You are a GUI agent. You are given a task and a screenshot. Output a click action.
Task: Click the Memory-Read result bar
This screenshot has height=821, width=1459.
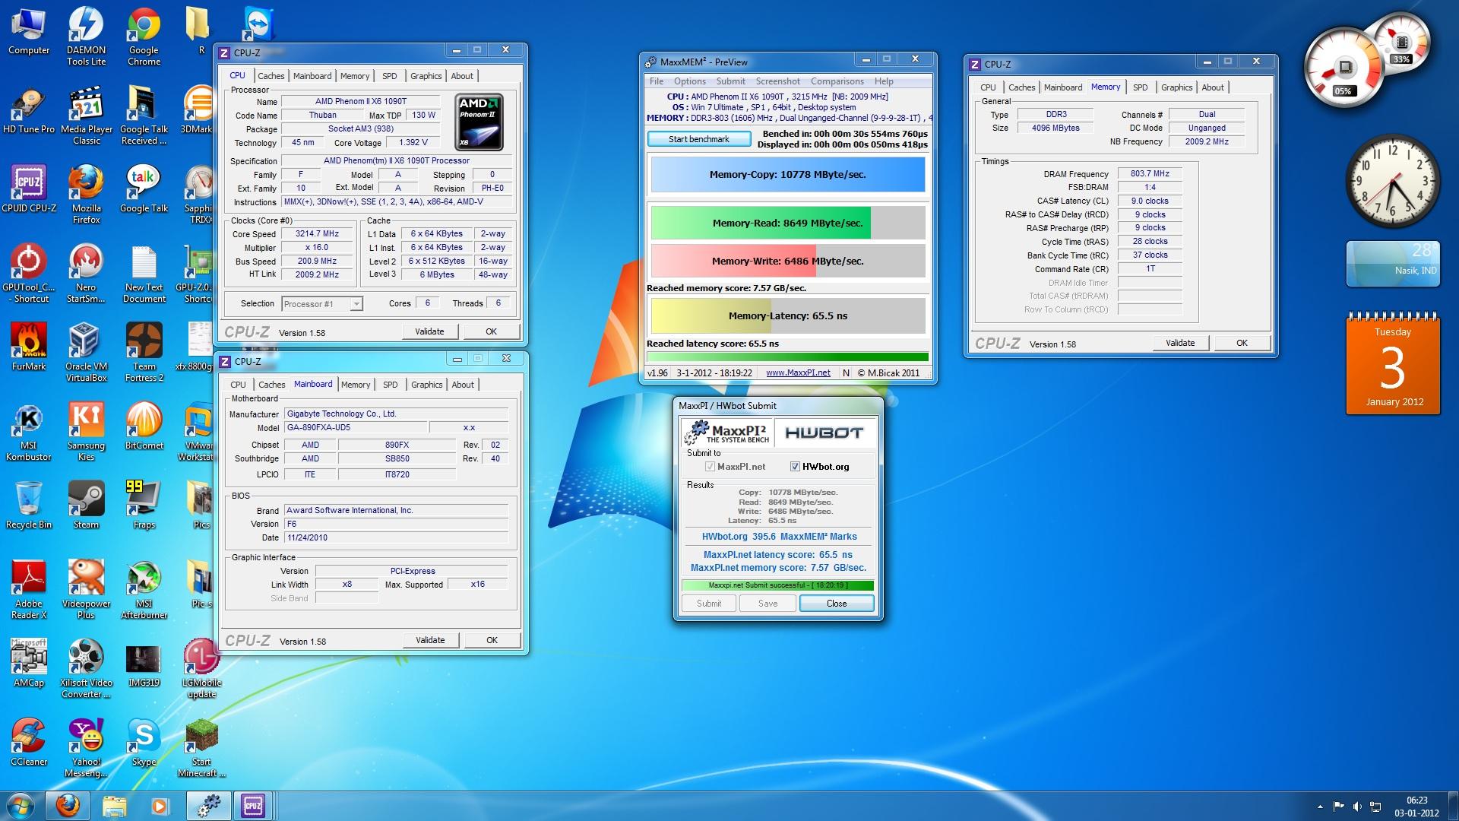click(x=788, y=223)
